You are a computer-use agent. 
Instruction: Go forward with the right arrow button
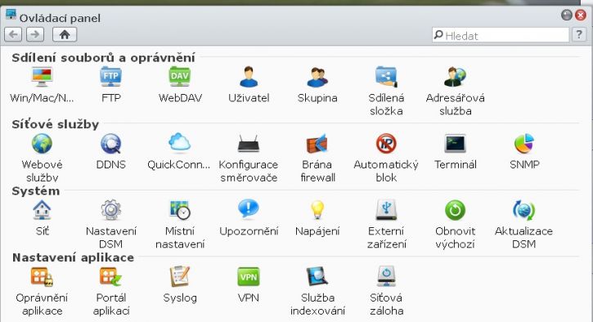point(35,35)
